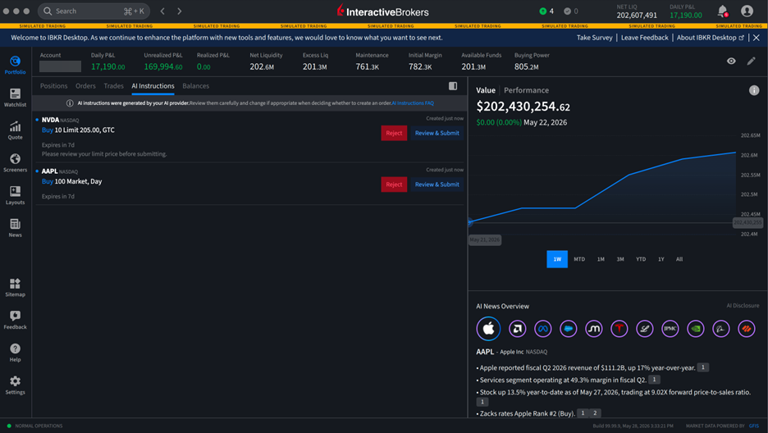Select the MTD chart range

coord(579,259)
